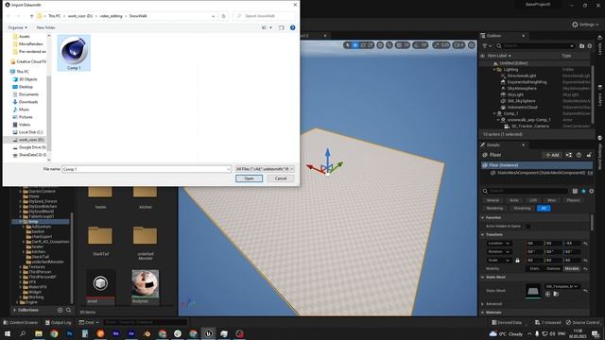This screenshot has height=340, width=605.
Task: Toggle the preview pane icon in the dialog
Action: coord(282,27)
